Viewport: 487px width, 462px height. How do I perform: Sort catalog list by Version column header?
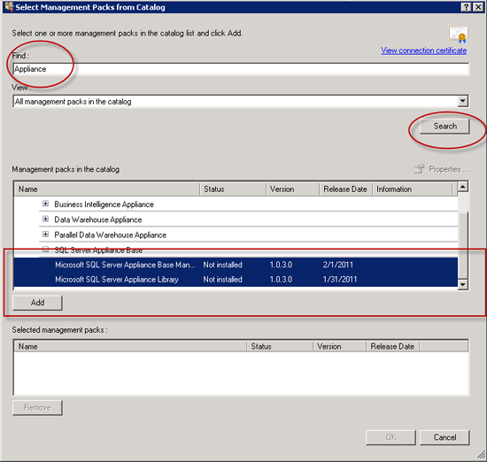[x=292, y=189]
